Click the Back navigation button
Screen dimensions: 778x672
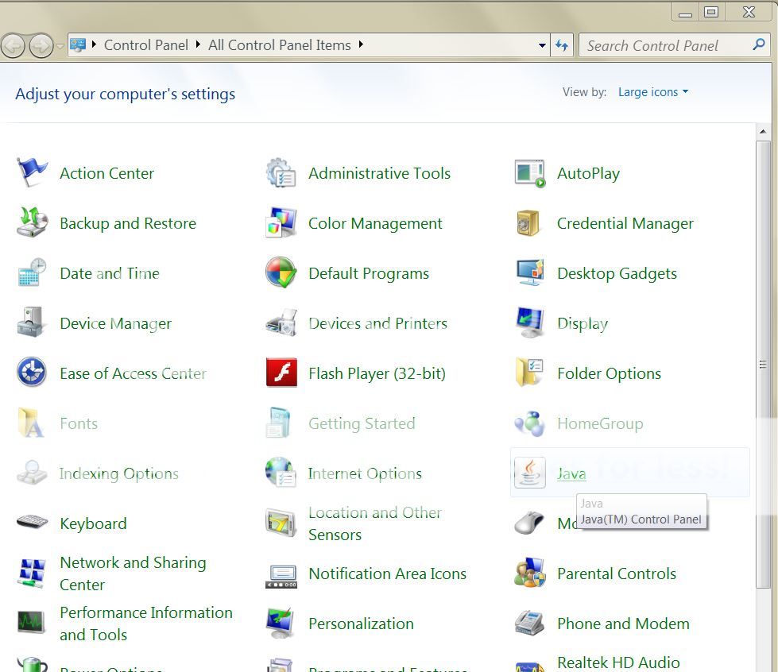[13, 46]
